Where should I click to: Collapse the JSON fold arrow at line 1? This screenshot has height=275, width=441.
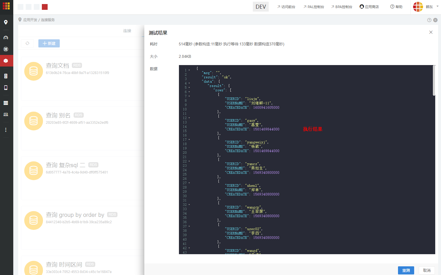pyautogui.click(x=189, y=70)
